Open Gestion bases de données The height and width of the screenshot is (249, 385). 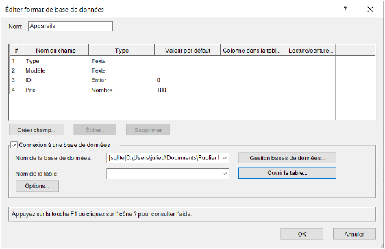[287, 158]
